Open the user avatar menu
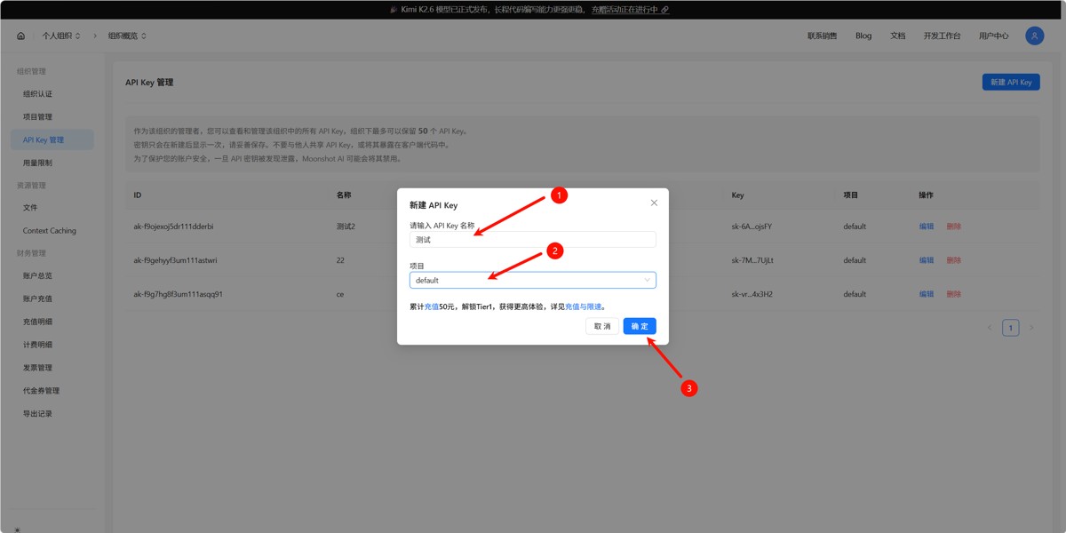Screen dimensions: 1066x533 [x=1034, y=36]
